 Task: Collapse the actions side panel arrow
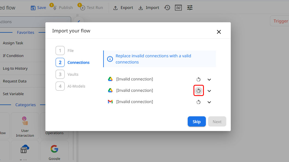click(79, 21)
